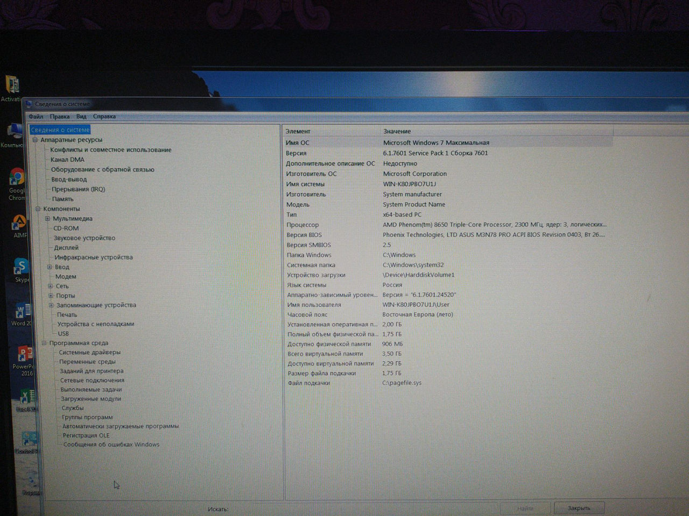Select the Инфракрасные устройства item
Image resolution: width=689 pixels, height=516 pixels.
(x=93, y=257)
